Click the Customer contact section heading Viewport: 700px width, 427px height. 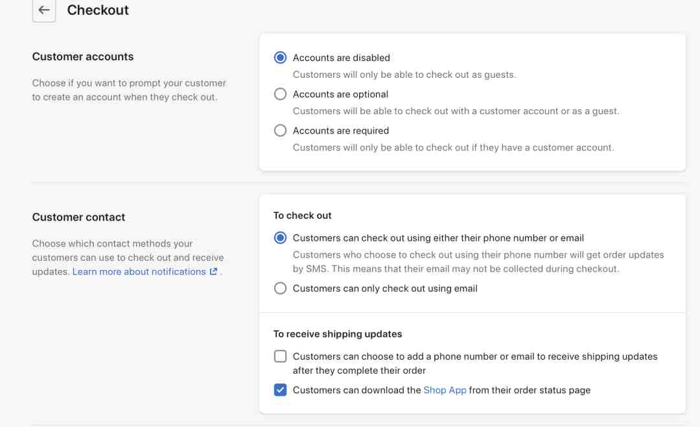[78, 217]
